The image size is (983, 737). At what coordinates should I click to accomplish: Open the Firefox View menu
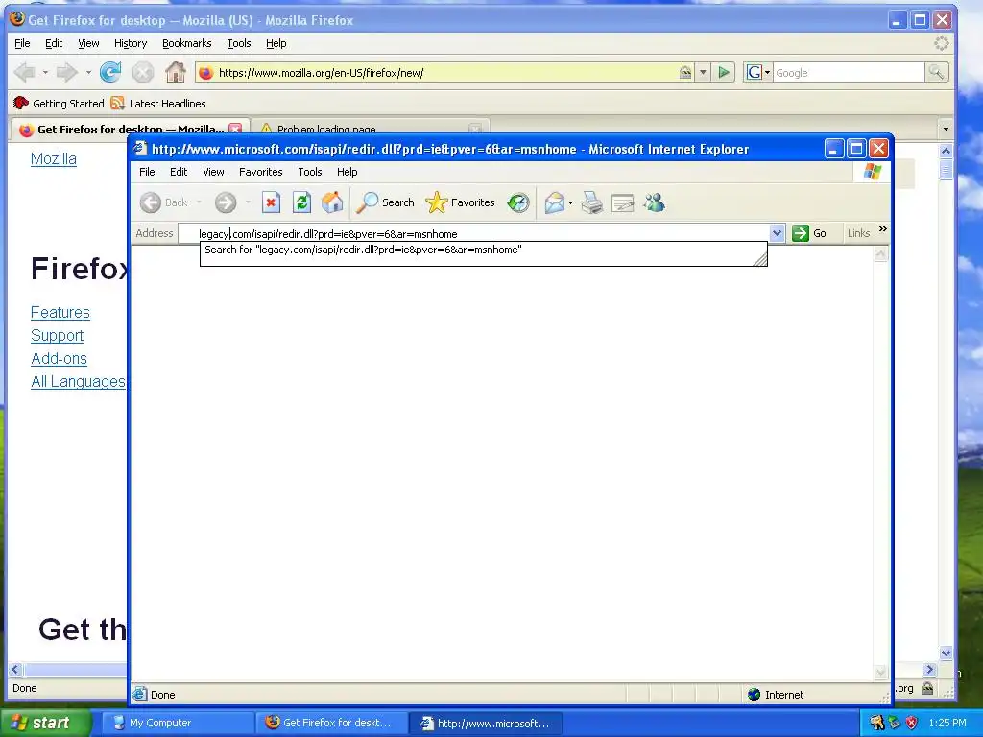(88, 43)
